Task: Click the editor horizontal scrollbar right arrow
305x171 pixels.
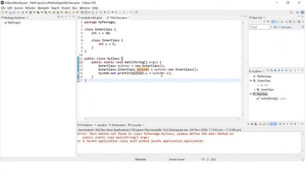Action: click(239, 119)
